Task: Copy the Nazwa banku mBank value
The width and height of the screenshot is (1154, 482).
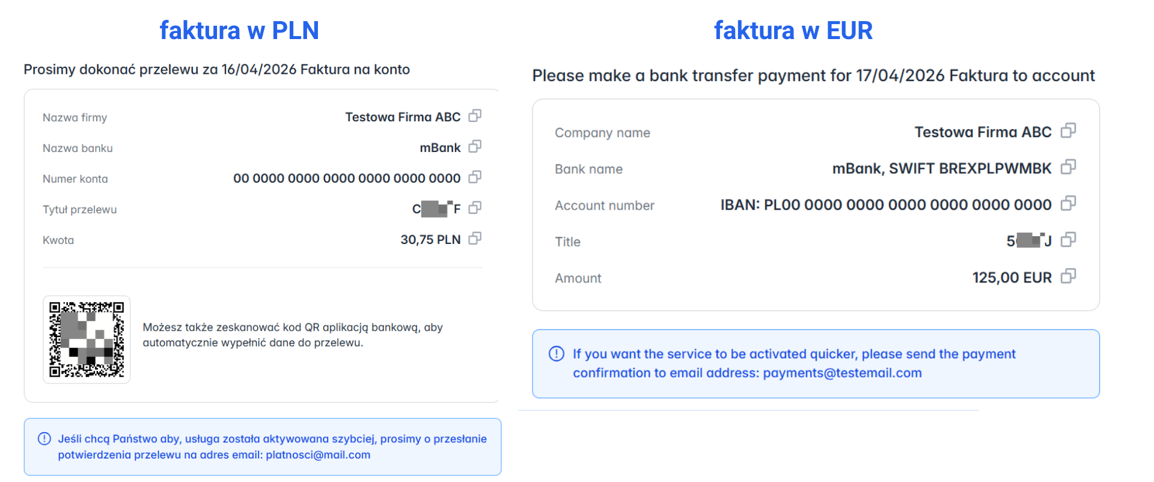Action: 475,146
